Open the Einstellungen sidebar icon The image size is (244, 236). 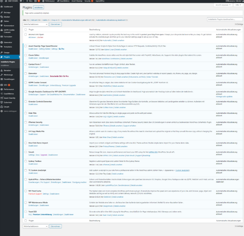(2, 79)
